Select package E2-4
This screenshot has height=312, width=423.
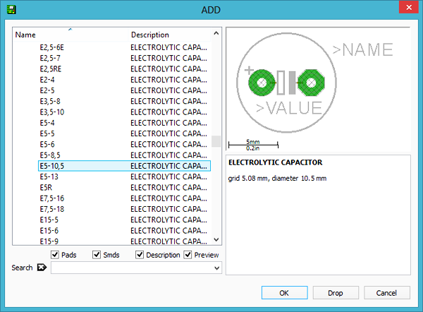(124, 80)
